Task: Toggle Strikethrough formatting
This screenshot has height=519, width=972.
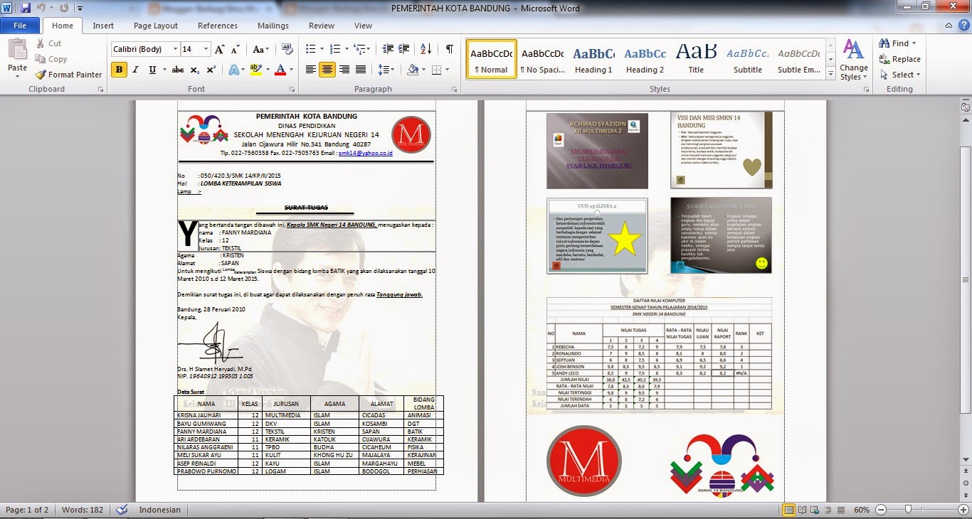Action: click(x=178, y=70)
